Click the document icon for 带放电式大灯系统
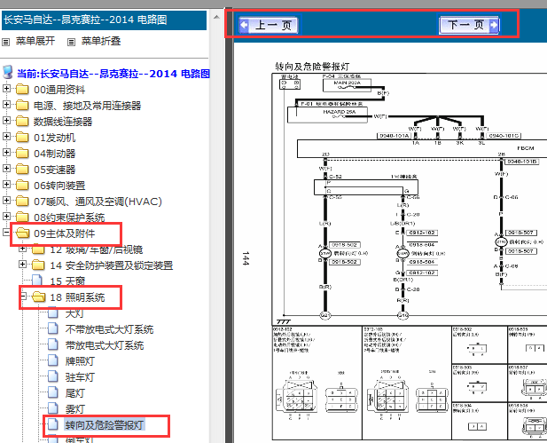 (x=53, y=344)
